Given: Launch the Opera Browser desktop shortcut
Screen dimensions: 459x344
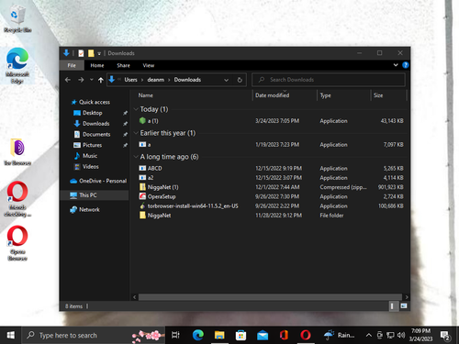Looking at the screenshot, I should coord(17,243).
